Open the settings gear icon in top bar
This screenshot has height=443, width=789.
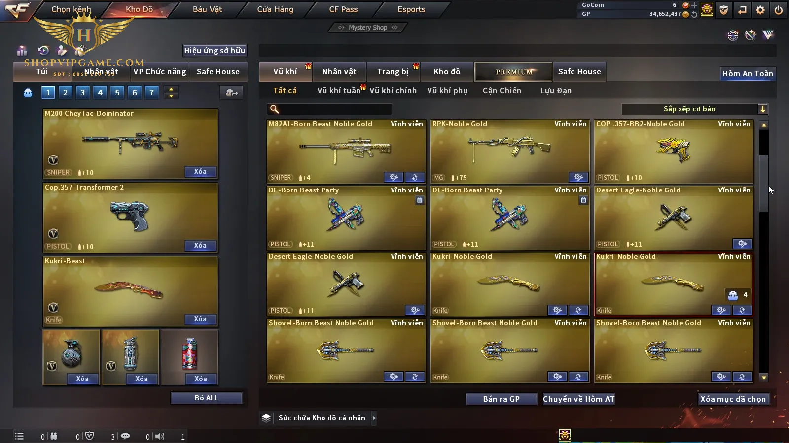(760, 10)
